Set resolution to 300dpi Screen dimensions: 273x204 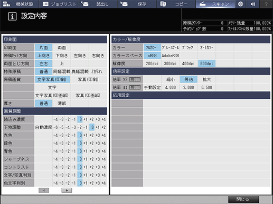(x=171, y=64)
